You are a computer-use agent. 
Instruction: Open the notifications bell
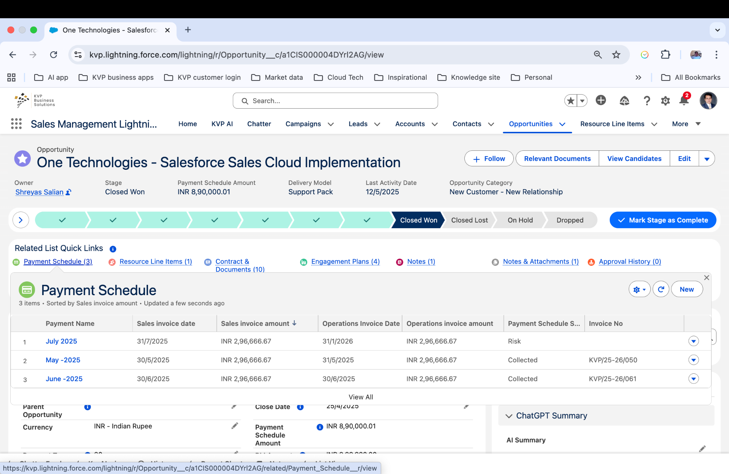684,101
